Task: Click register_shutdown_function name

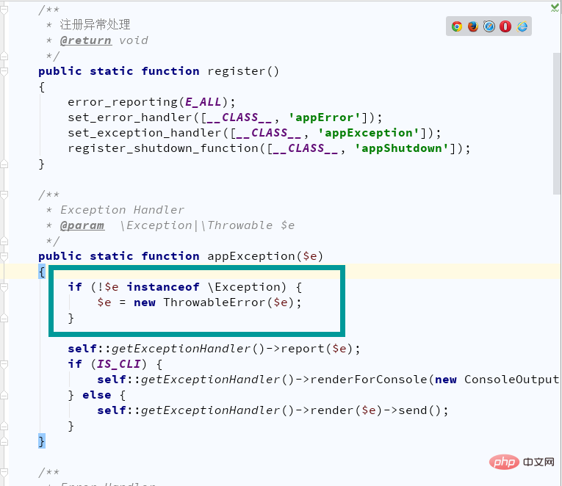Action: (x=163, y=148)
